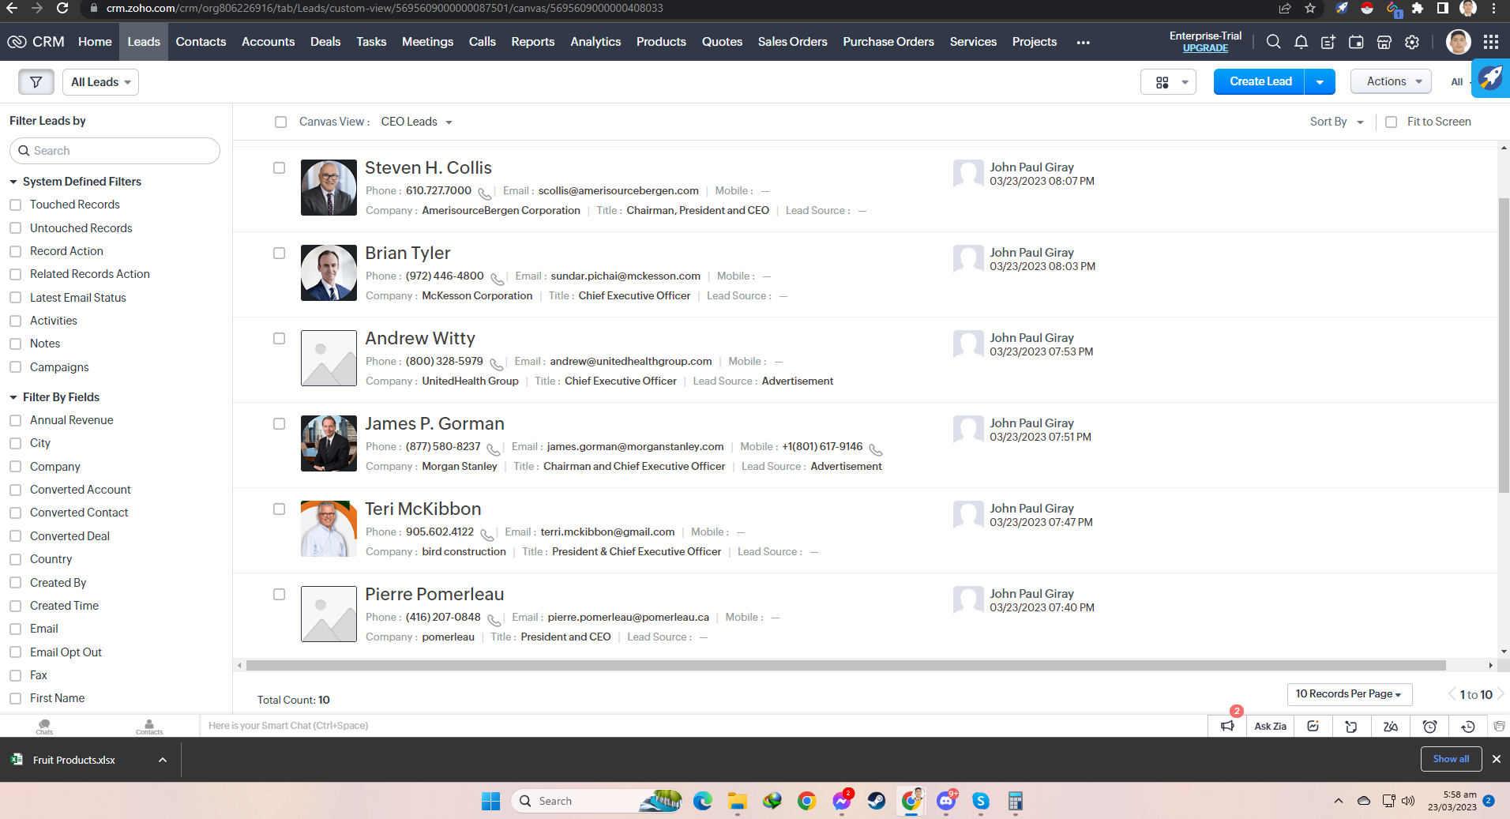Click the call icon beside (972) 446-4800
The width and height of the screenshot is (1510, 819).
(498, 278)
